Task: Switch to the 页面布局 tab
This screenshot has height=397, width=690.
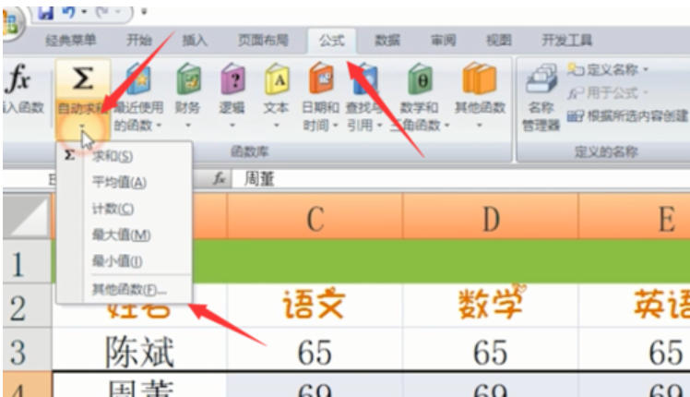Action: tap(263, 40)
